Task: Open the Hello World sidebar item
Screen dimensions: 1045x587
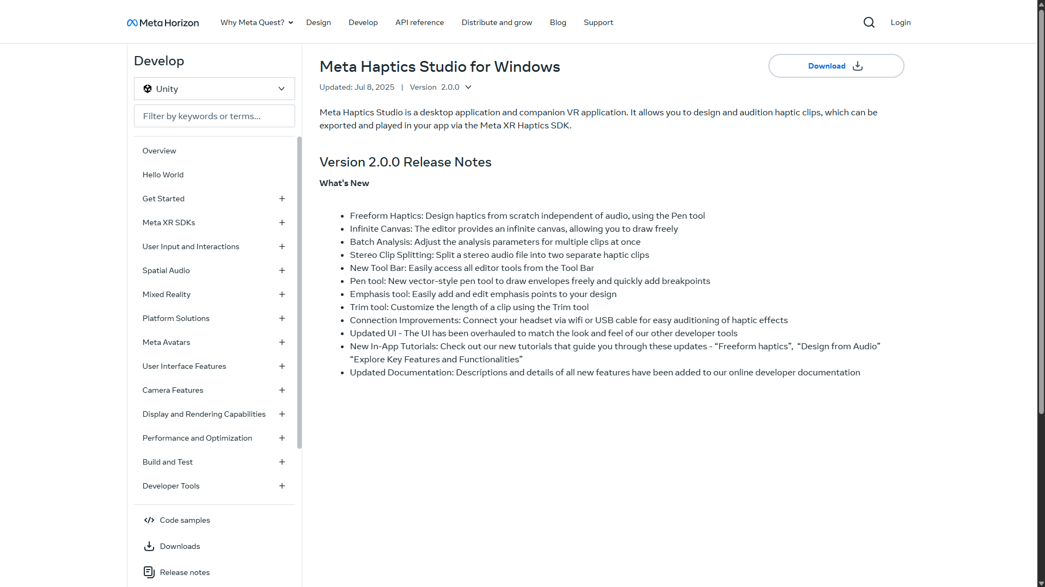Action: pyautogui.click(x=163, y=175)
